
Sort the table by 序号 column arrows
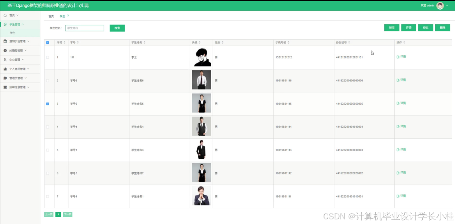65,43
